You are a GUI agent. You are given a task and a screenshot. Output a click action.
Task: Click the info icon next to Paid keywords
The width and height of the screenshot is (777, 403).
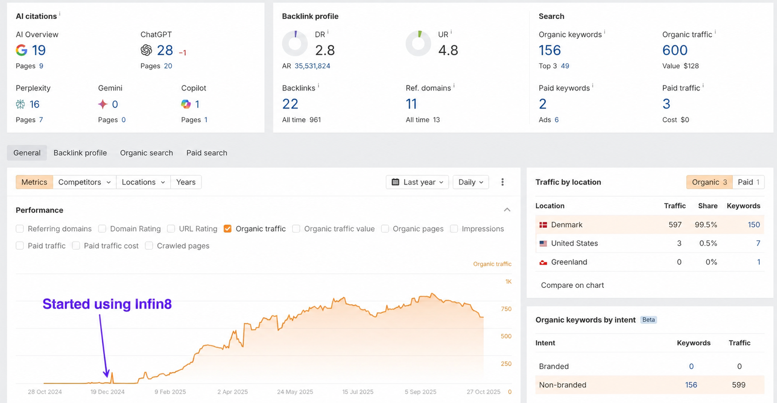593,86
